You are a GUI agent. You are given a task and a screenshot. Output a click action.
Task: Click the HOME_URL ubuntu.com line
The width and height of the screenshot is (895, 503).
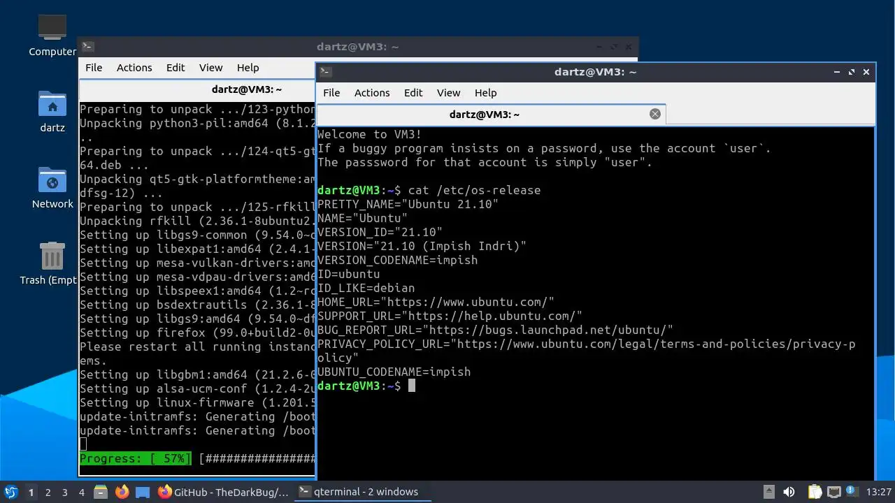coord(436,302)
